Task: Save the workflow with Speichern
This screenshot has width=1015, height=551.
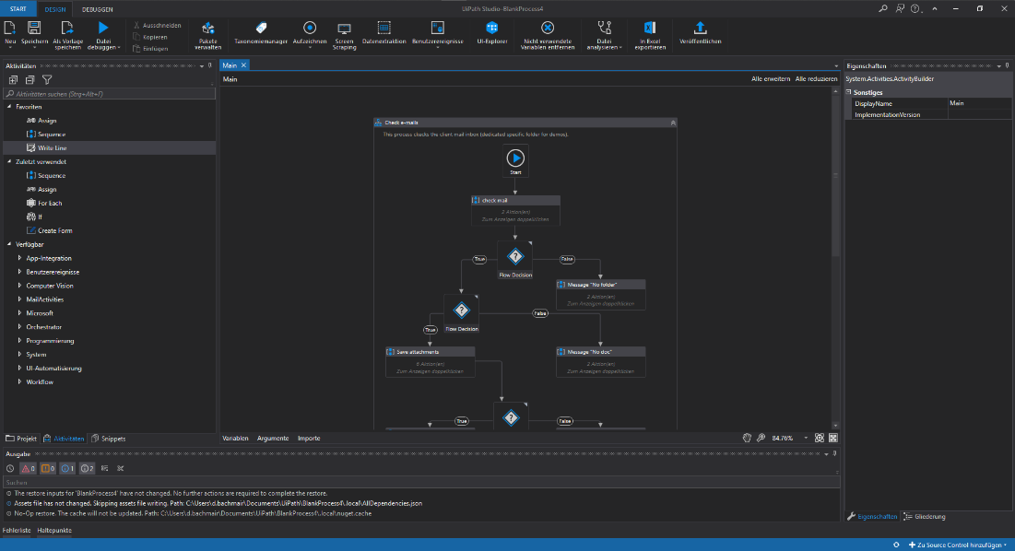Action: 34,34
